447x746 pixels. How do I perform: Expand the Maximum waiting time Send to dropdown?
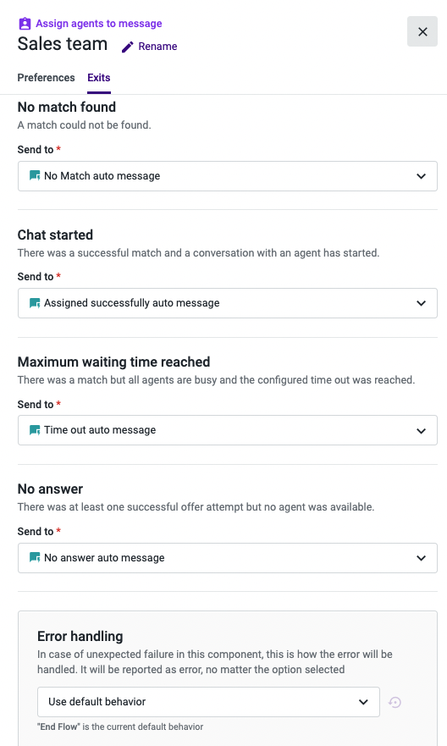click(x=227, y=430)
